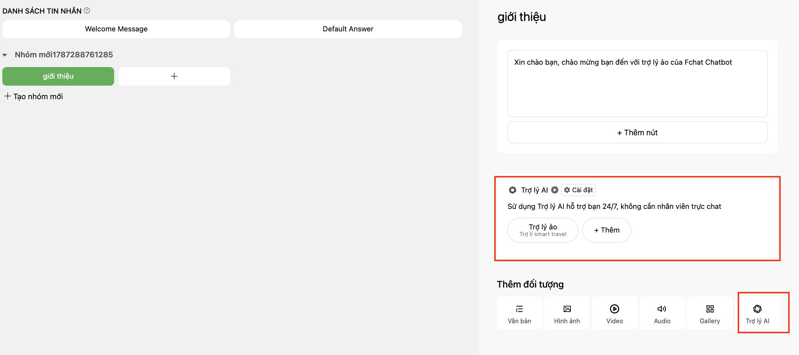Click the Thêm nút button
Screen dimensions: 799x355
coord(637,133)
